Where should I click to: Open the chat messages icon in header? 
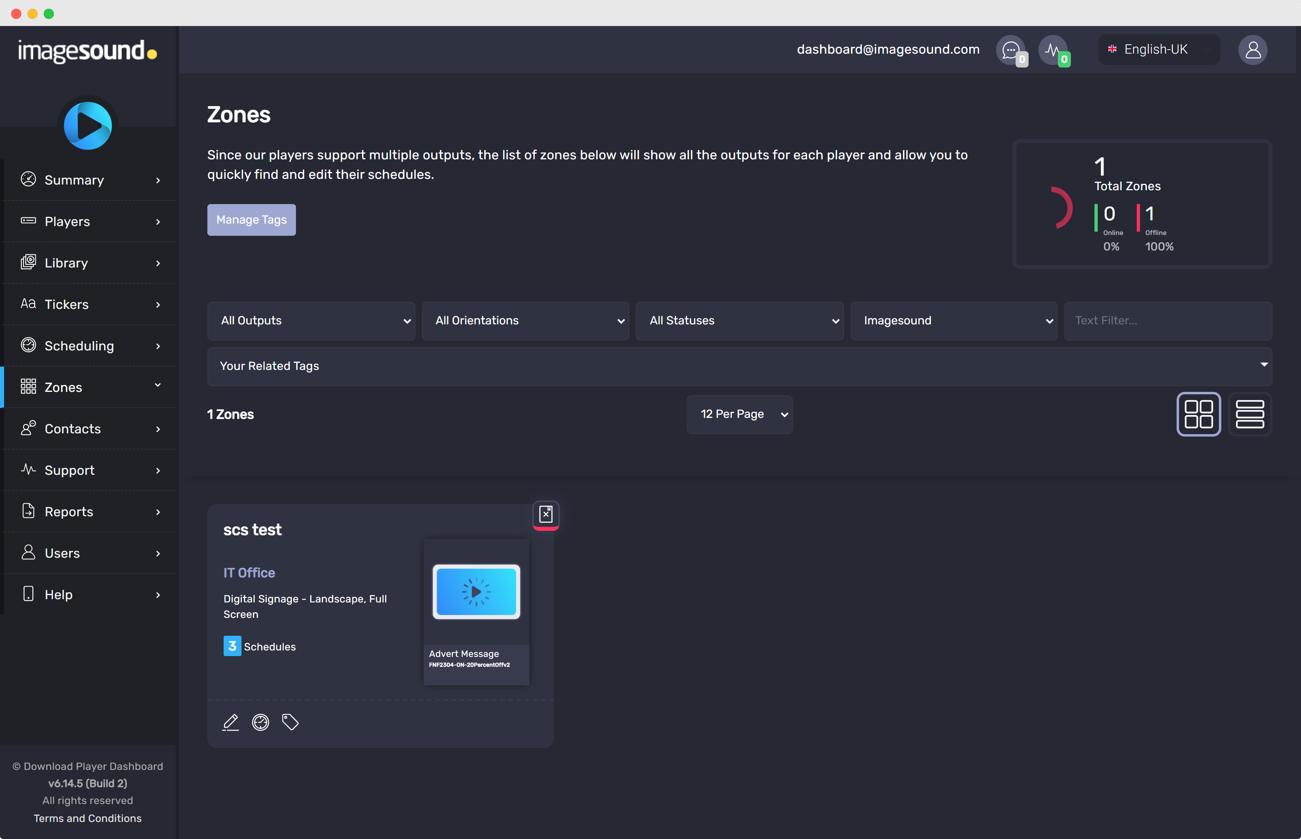[x=1011, y=50]
